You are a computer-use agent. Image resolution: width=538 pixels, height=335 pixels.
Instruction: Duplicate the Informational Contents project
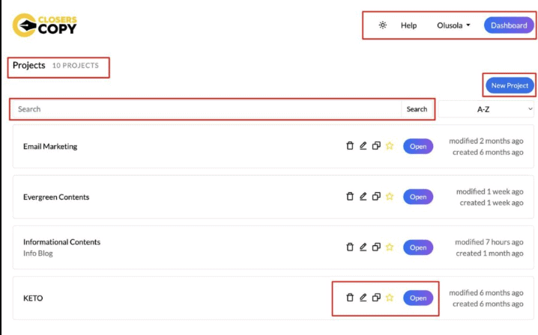(x=376, y=248)
